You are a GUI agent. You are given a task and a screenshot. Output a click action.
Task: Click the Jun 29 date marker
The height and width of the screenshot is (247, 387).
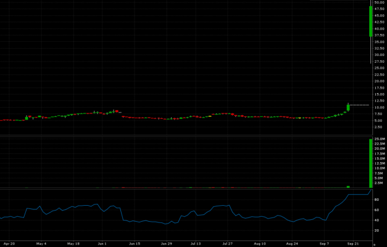(166, 244)
